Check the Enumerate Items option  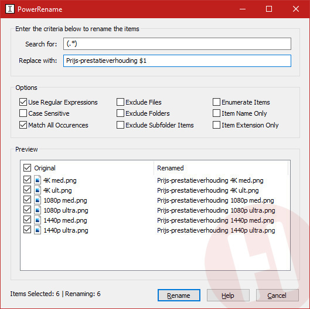point(216,102)
